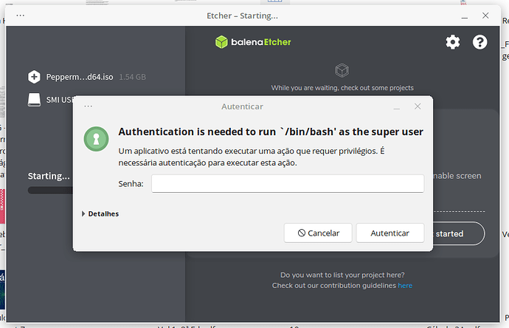Click the 'Etcher – Starting...' window title
509x328 pixels.
[x=242, y=16]
